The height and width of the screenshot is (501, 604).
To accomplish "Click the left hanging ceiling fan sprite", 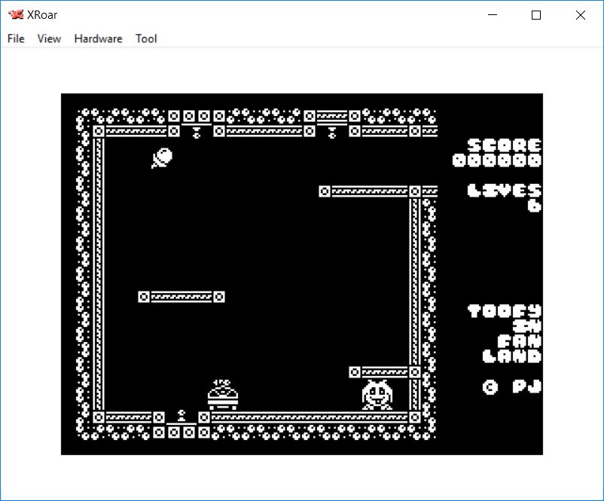I will [x=196, y=133].
